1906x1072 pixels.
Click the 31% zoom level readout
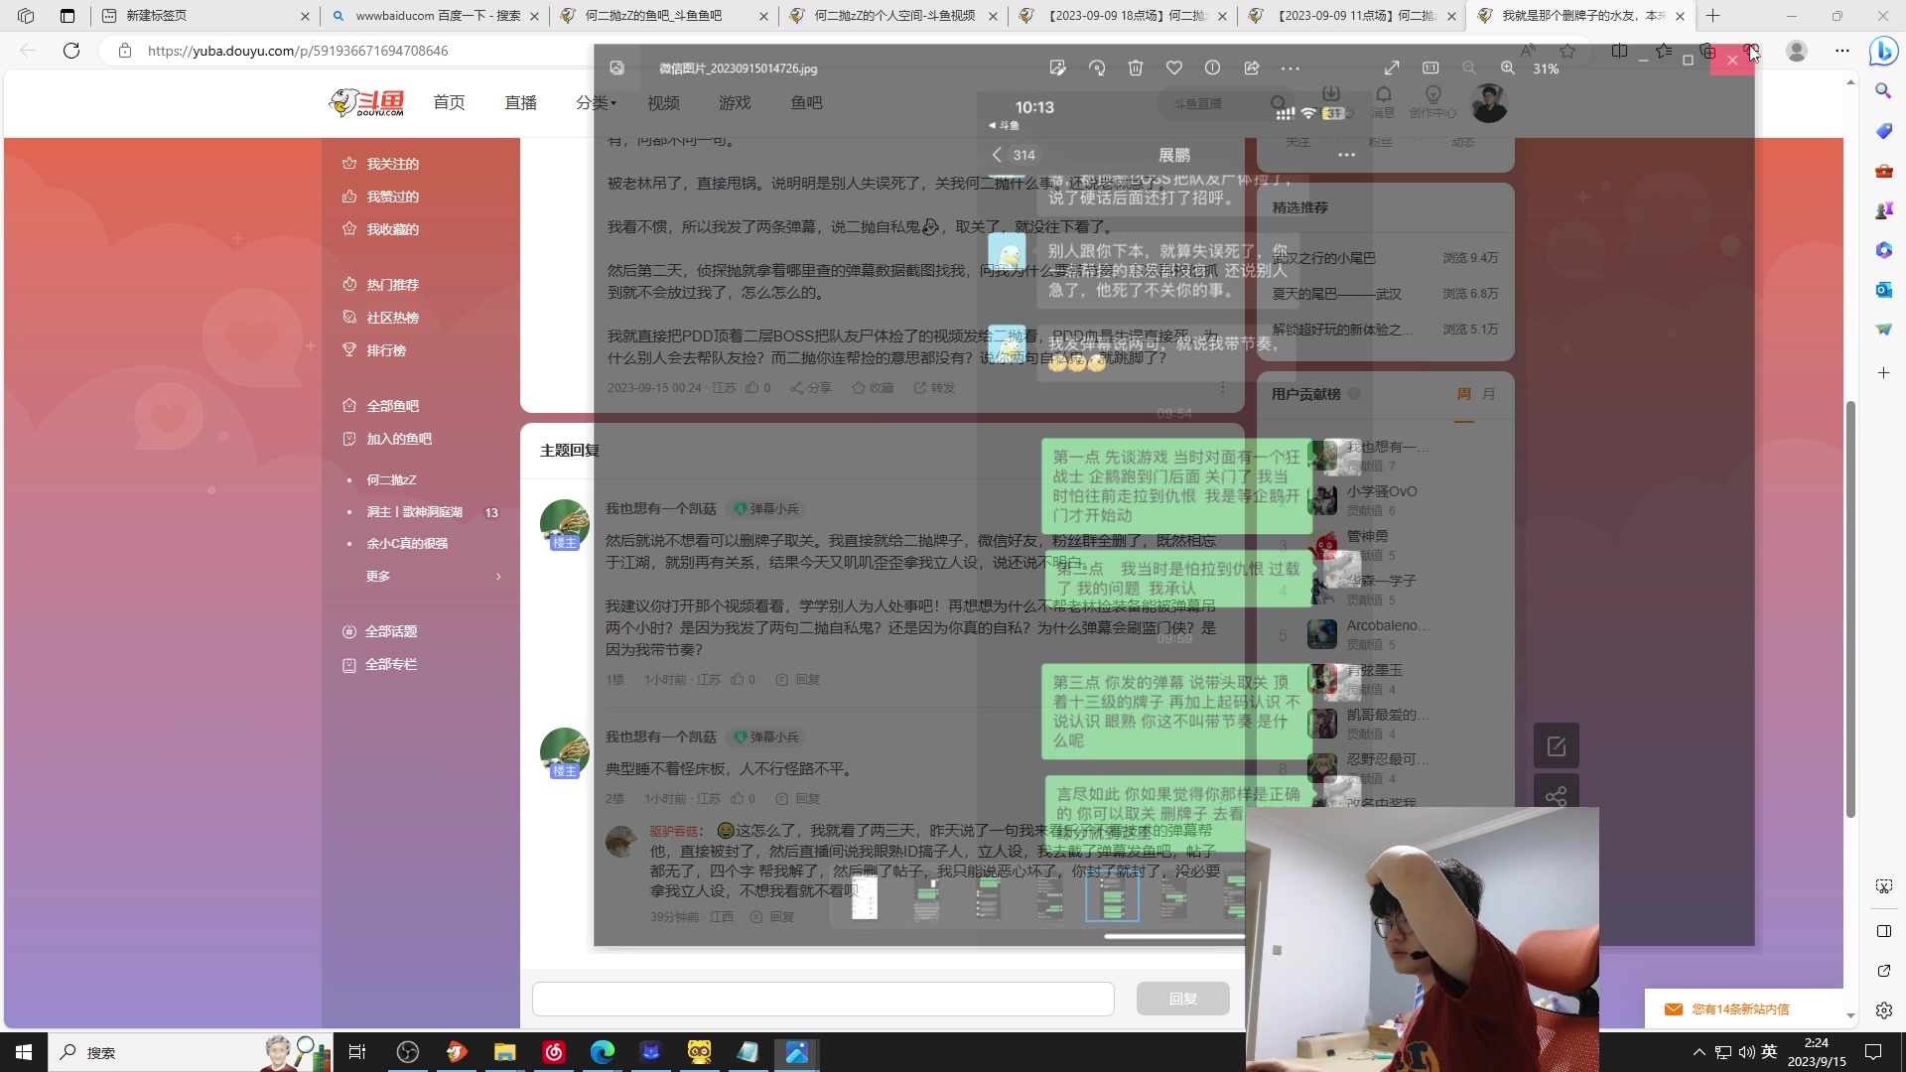1546,69
